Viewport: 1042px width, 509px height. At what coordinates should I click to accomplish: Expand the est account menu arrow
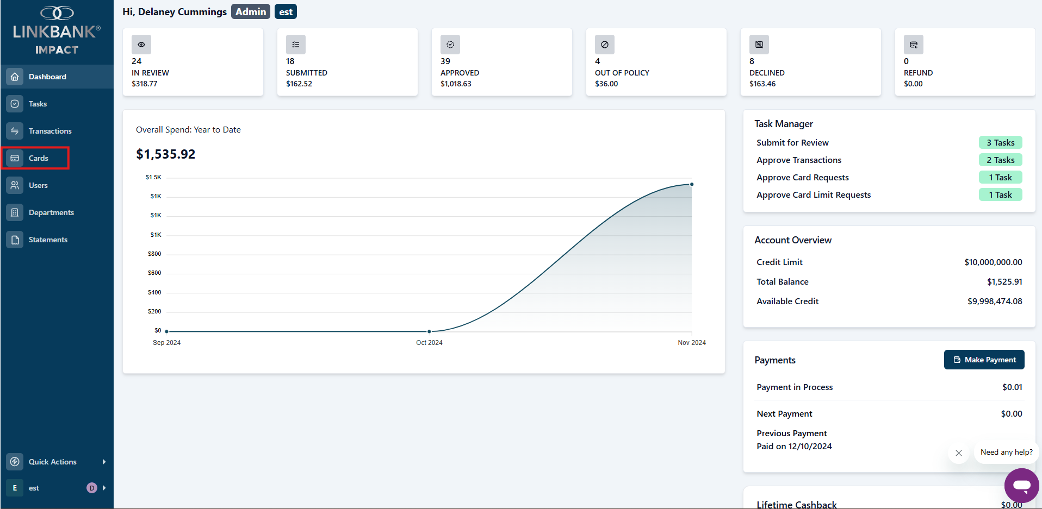(104, 488)
